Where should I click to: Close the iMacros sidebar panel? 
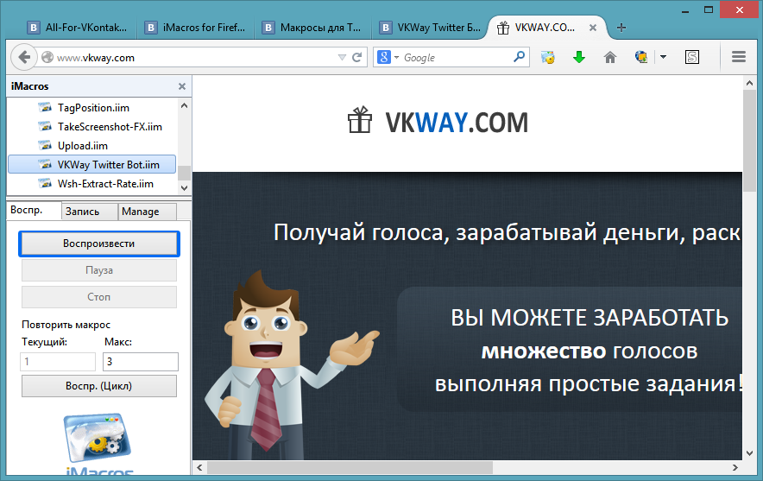tap(182, 86)
